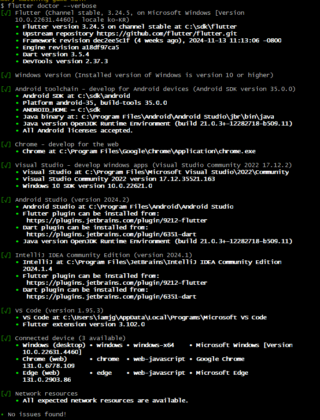The image size is (320, 420).
Task: Click the checkmark next to Chrome develop for web
Action: (x=6, y=144)
